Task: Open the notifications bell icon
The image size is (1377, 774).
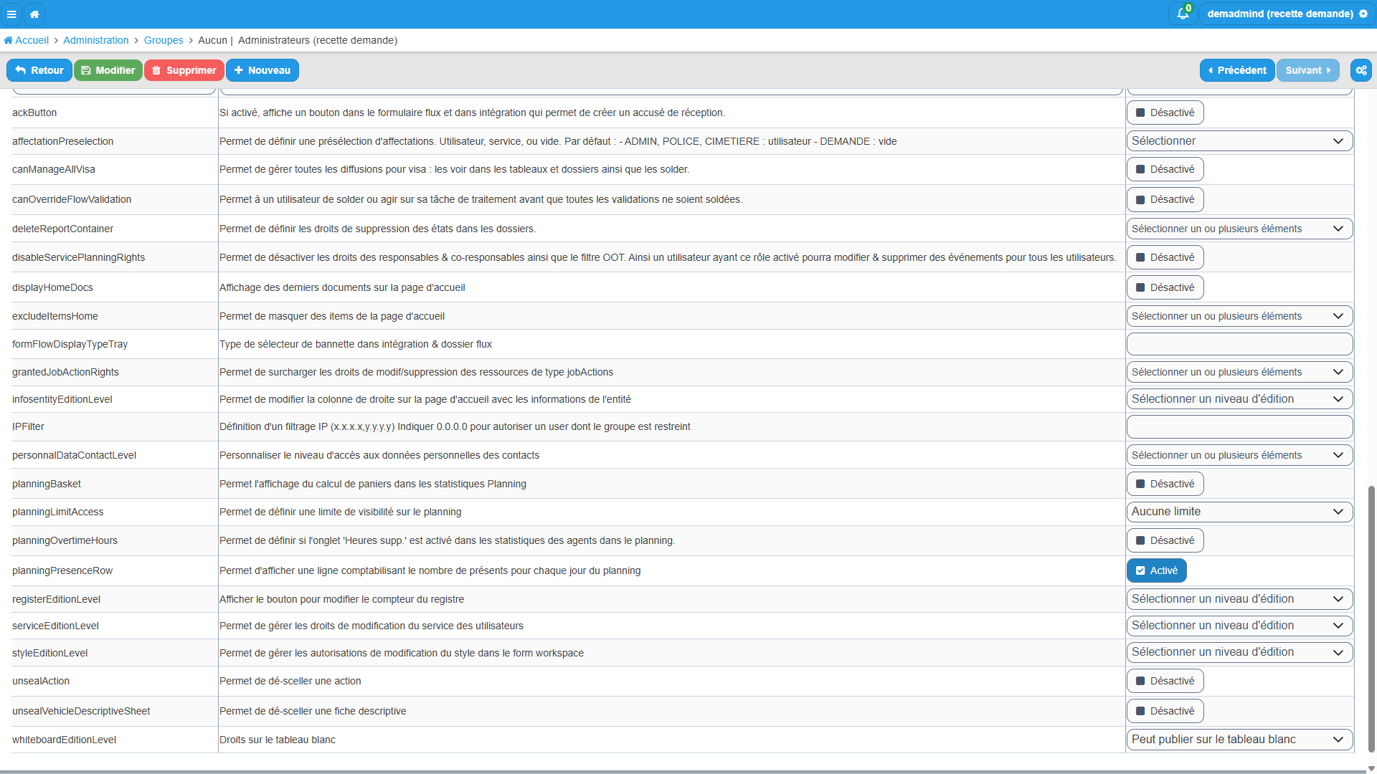Action: pyautogui.click(x=1183, y=14)
